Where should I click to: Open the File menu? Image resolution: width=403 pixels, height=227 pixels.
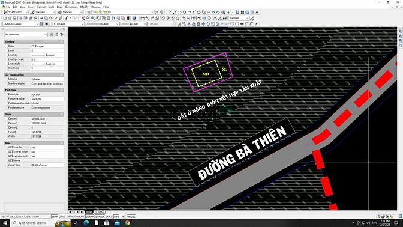click(x=8, y=7)
